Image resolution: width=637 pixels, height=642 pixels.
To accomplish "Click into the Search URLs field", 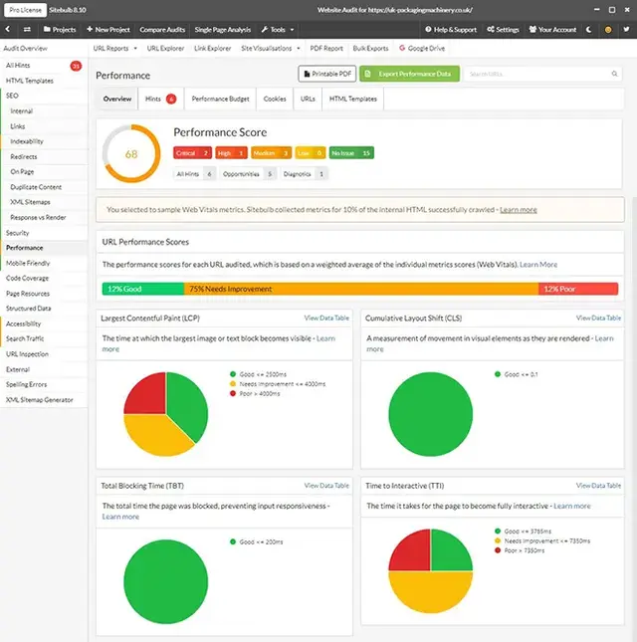I will pyautogui.click(x=542, y=74).
